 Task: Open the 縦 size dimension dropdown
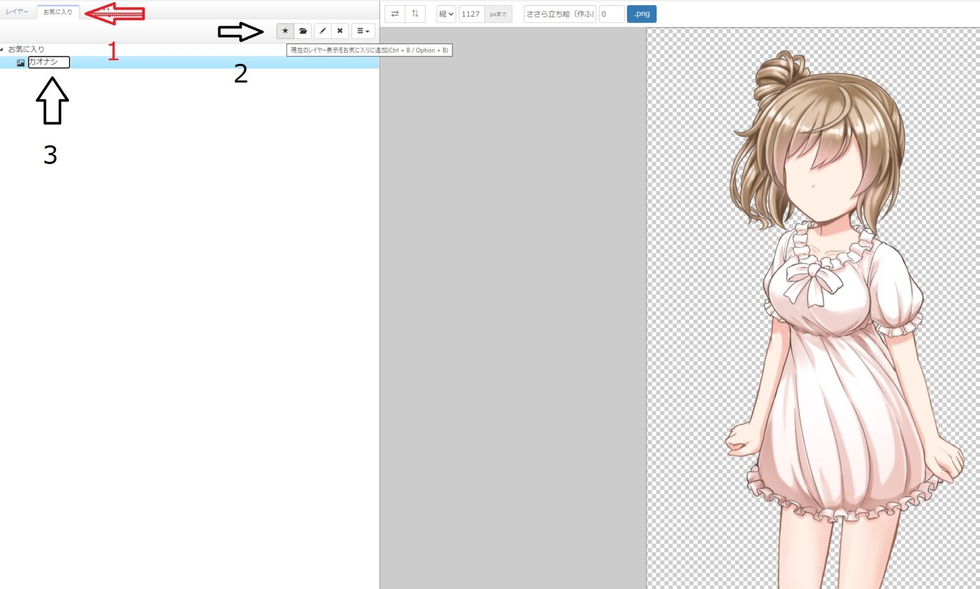pyautogui.click(x=445, y=13)
